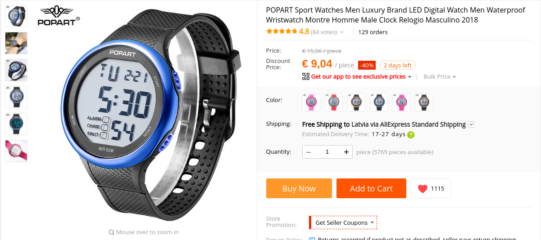Viewport: 541px width, 240px height.
Task: Click the QR code app icon
Action: [306, 76]
